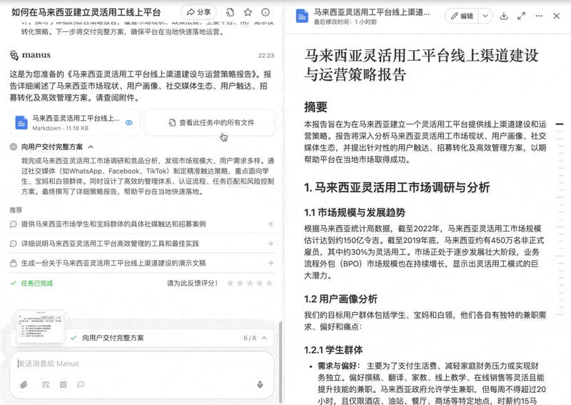Click arrow on 生成一份 演示文稿 row
This screenshot has width=571, height=405.
271,263
